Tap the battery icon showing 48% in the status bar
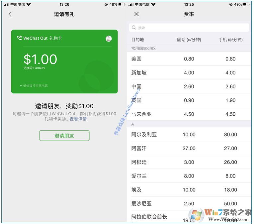Screen dimensions: 254x224 [x=122, y=4]
